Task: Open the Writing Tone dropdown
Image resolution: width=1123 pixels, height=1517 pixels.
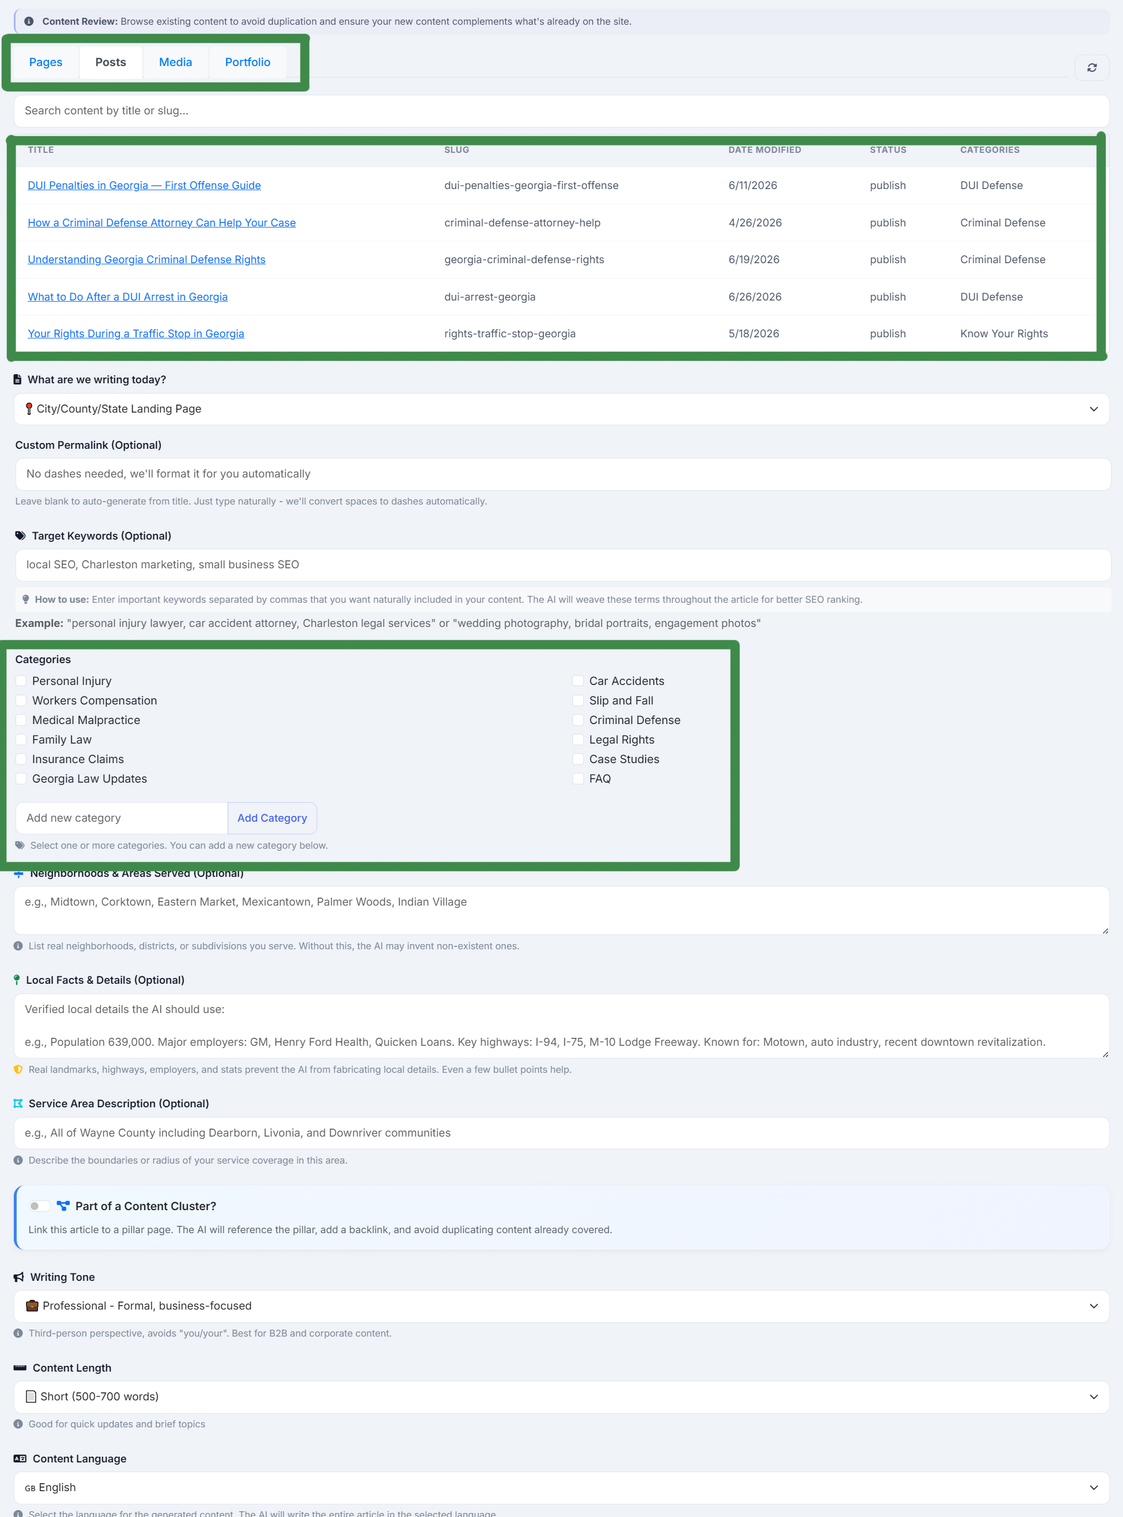Action: coord(561,1306)
